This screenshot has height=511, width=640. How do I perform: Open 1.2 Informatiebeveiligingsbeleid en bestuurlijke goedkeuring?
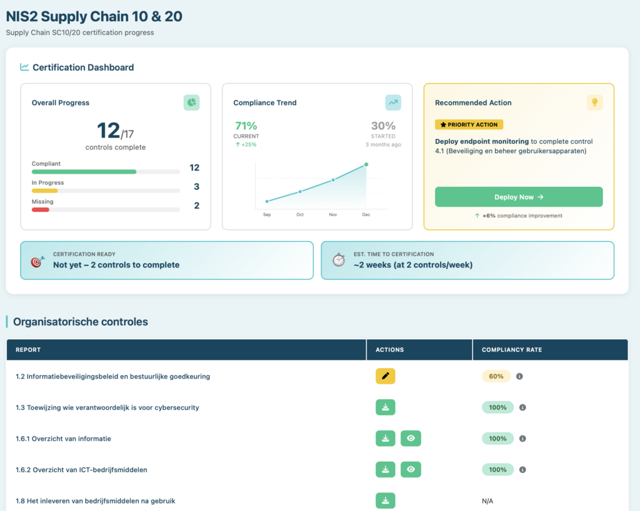112,377
